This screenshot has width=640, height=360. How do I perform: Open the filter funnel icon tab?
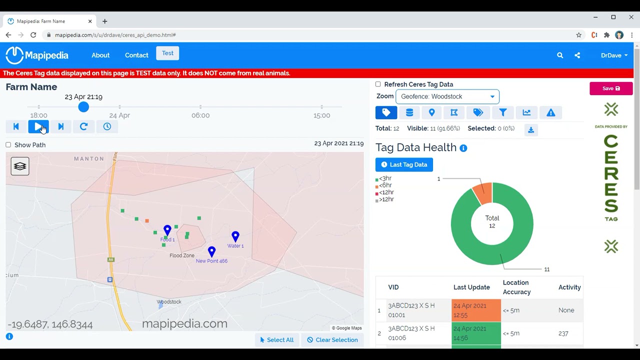(x=503, y=112)
